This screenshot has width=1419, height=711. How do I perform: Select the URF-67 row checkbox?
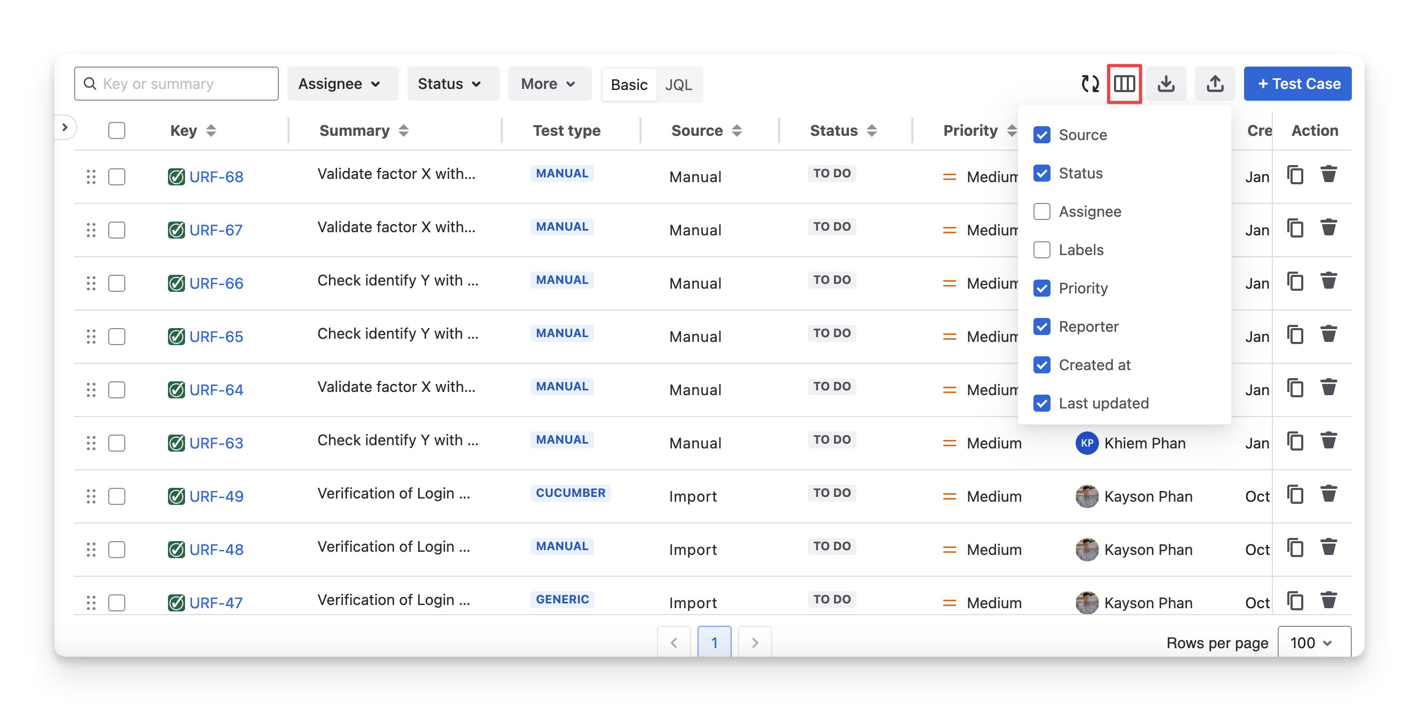click(x=117, y=230)
